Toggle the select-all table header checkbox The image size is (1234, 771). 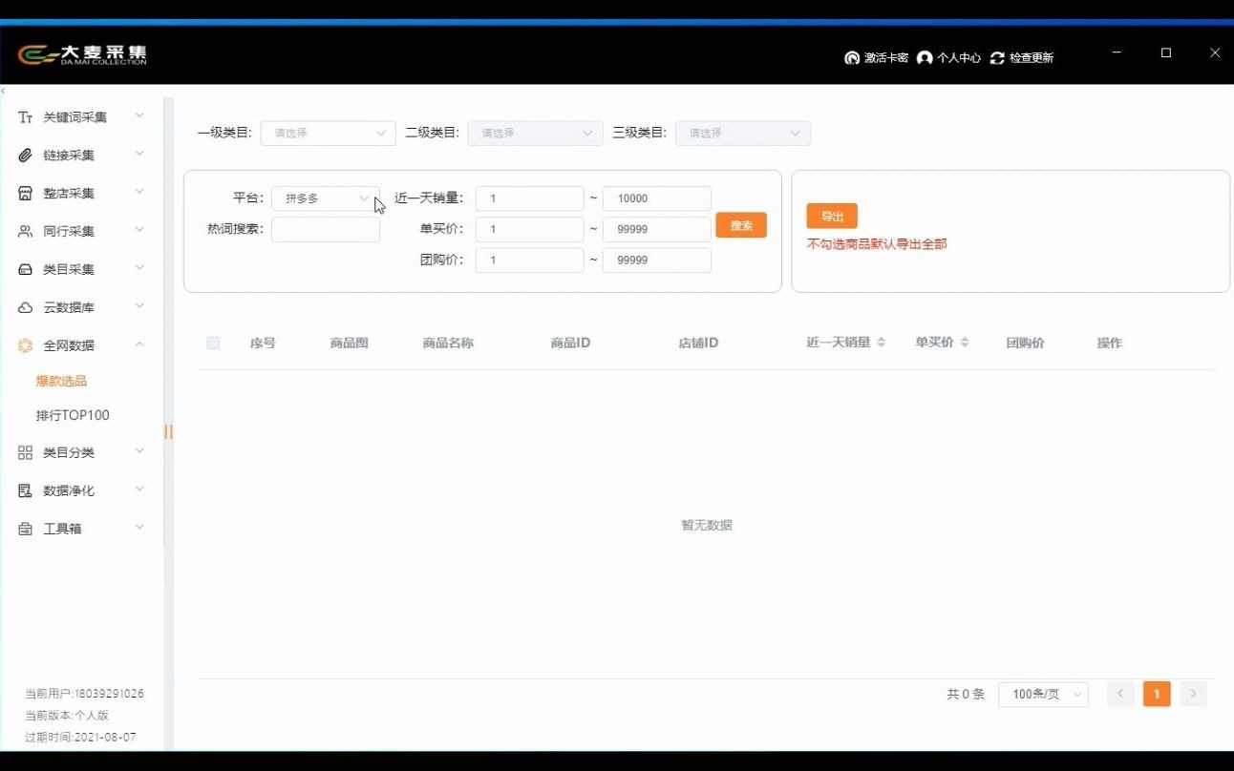pyautogui.click(x=213, y=343)
